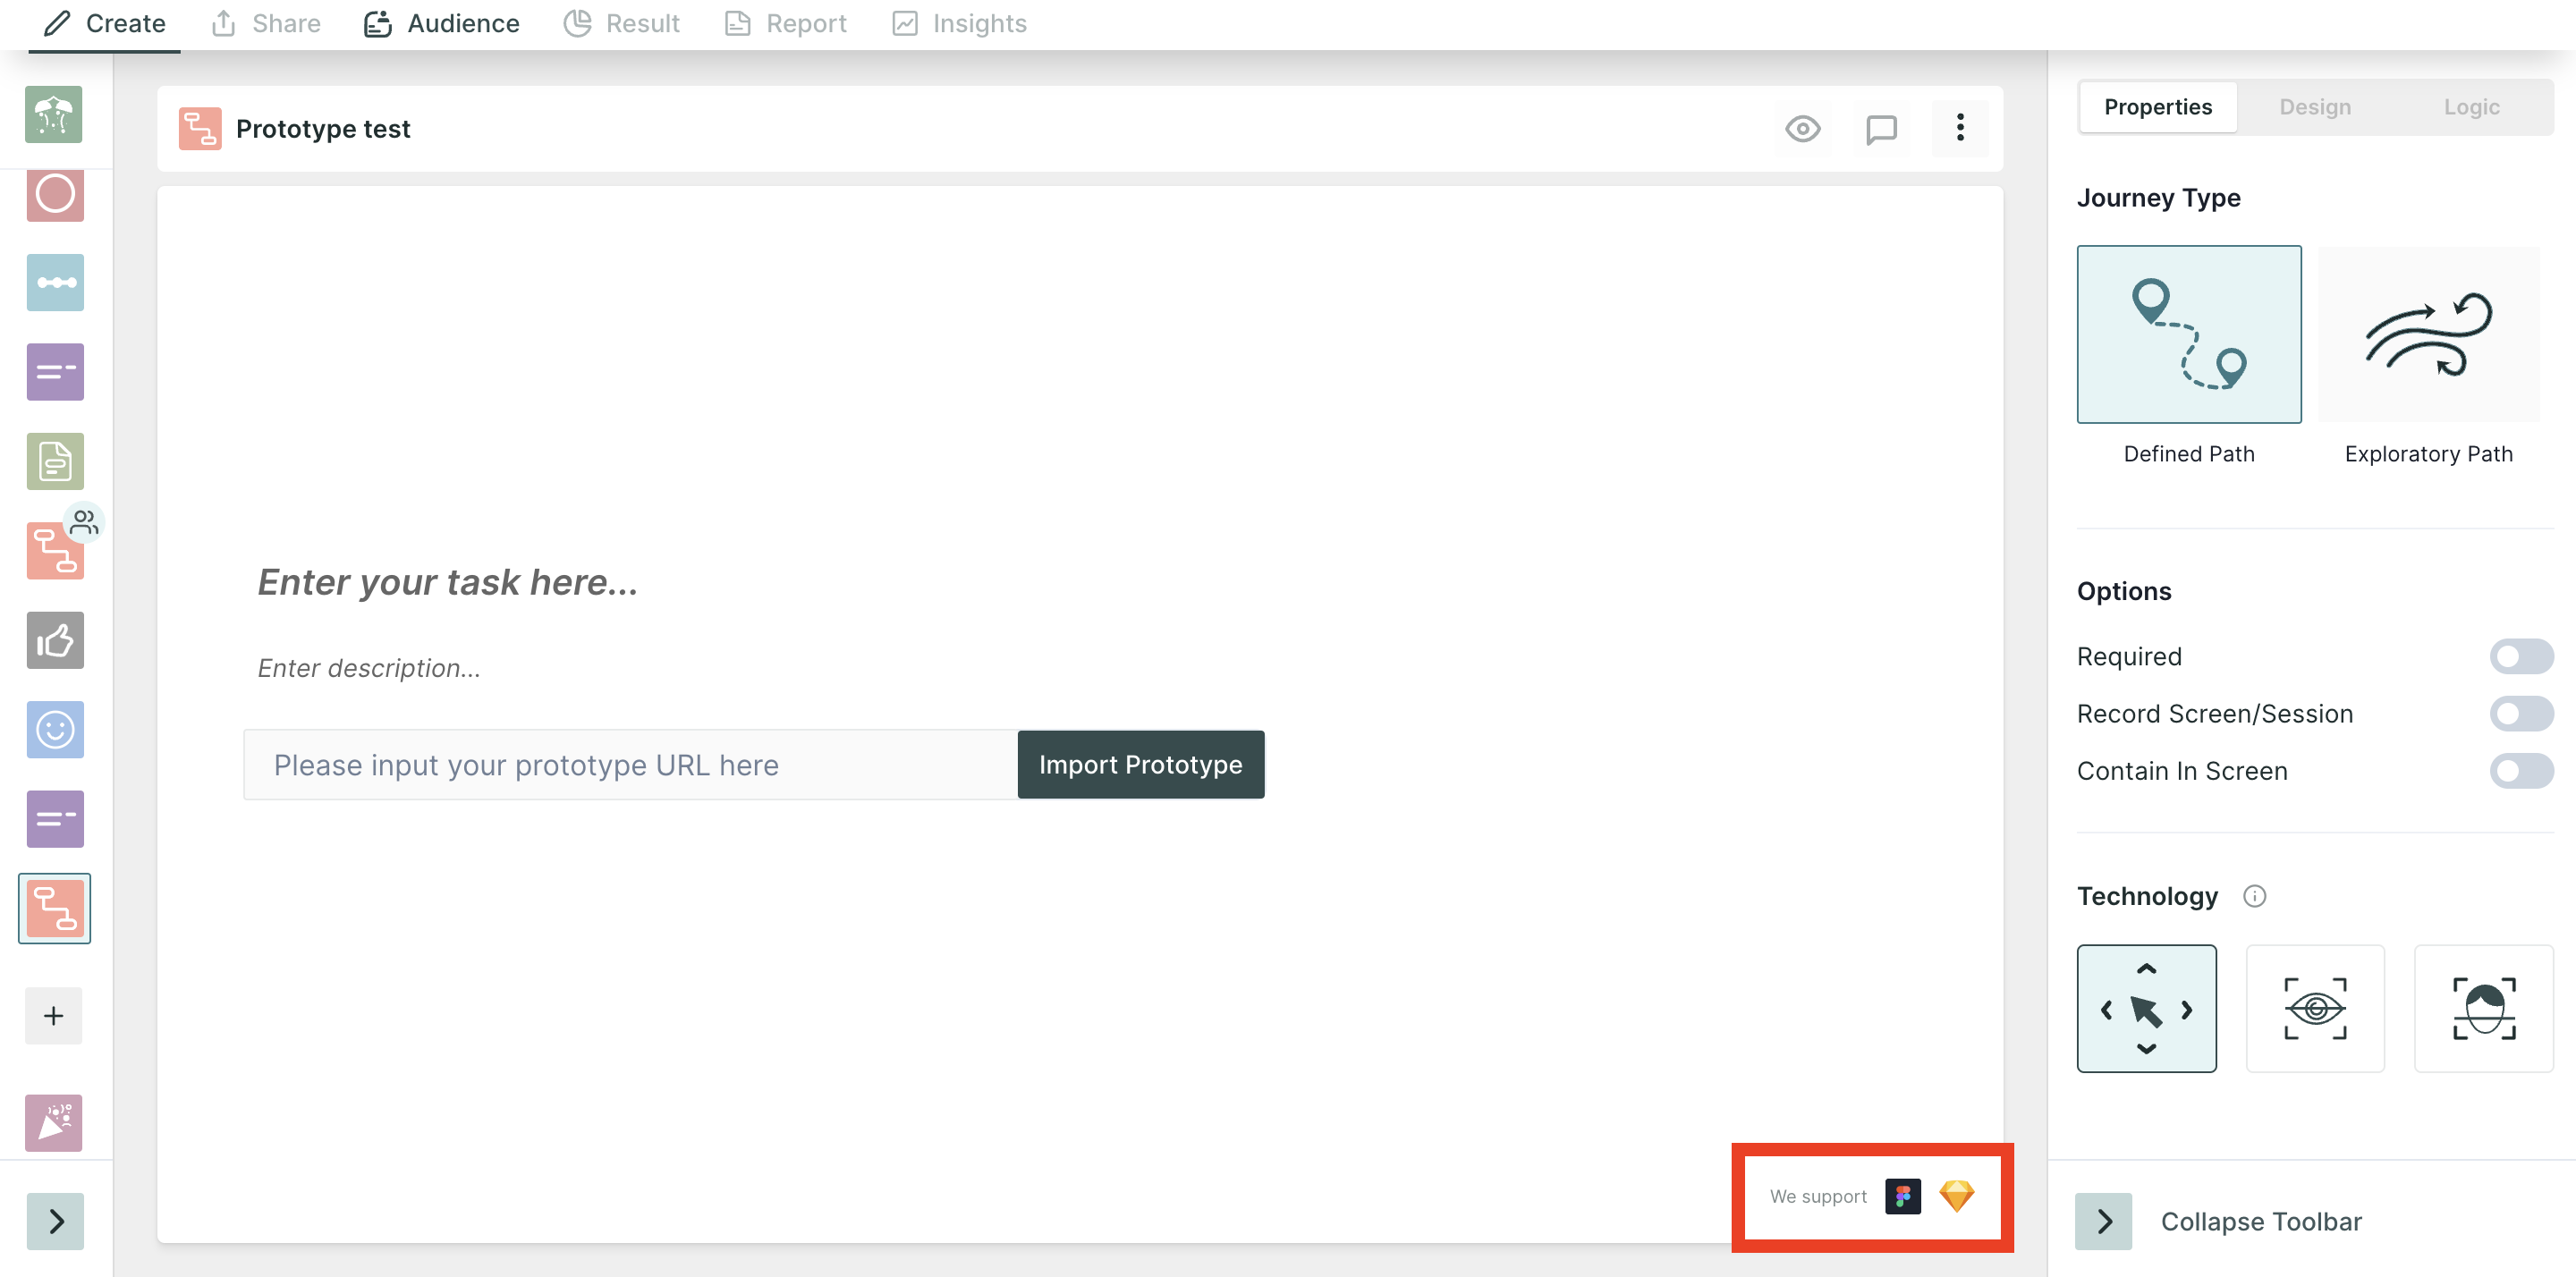2576x1277 pixels.
Task: Click the Prototype test title
Action: (323, 129)
